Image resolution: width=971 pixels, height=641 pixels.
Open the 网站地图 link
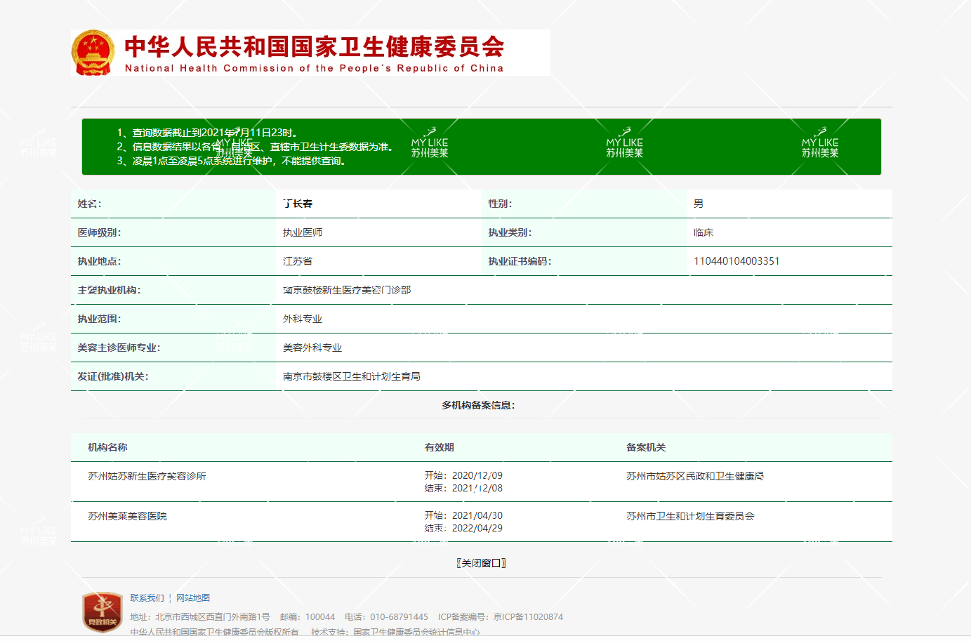(x=193, y=598)
